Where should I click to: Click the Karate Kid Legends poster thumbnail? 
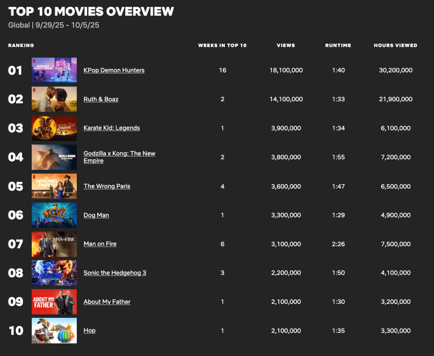coord(54,128)
